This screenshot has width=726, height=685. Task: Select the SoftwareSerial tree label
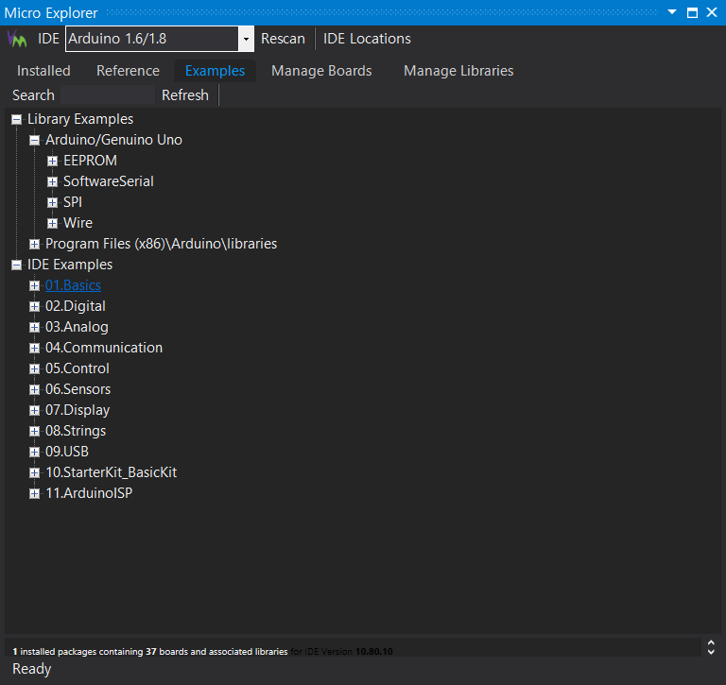coord(109,181)
